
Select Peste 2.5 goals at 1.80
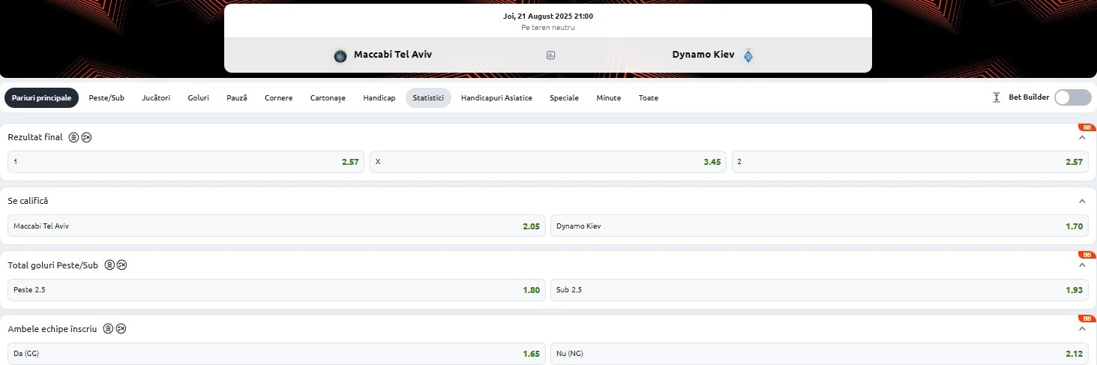click(277, 289)
